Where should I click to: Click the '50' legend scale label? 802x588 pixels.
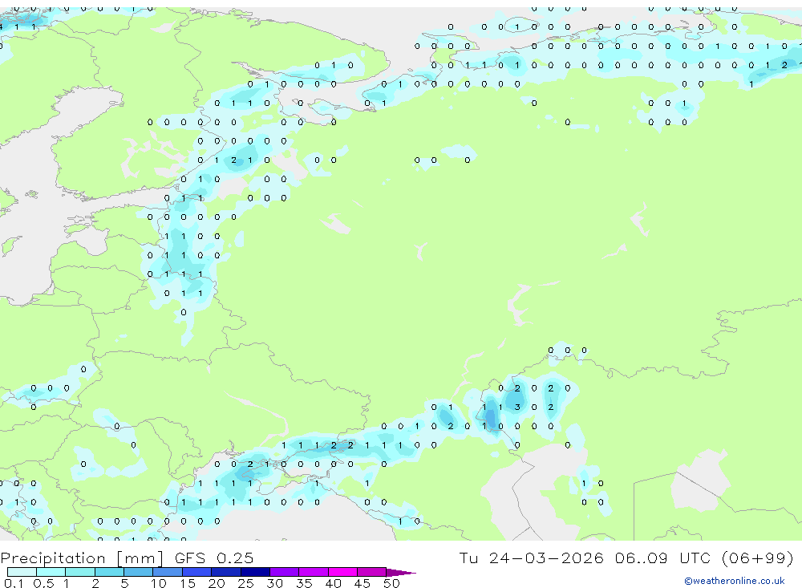[391, 583]
